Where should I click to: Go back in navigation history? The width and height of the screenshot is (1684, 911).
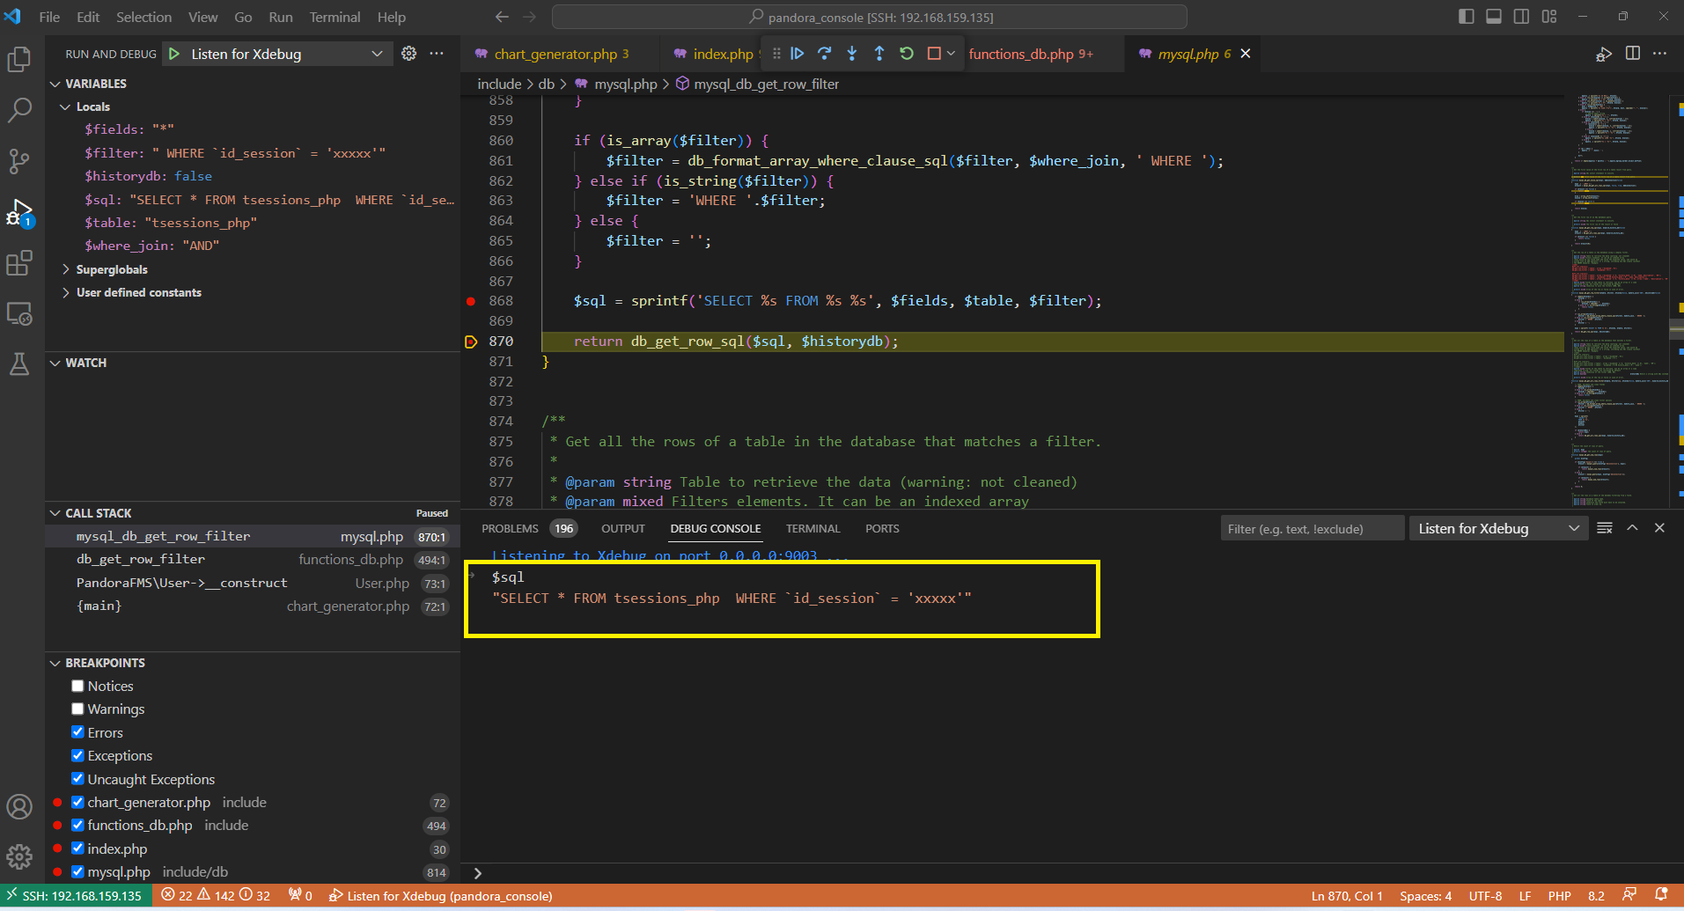(502, 17)
